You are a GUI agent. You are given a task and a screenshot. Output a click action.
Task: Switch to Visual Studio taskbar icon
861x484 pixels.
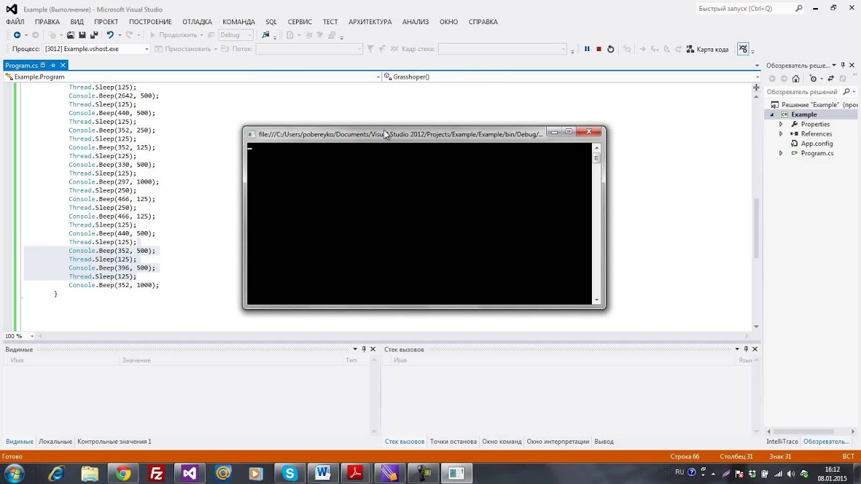click(189, 473)
